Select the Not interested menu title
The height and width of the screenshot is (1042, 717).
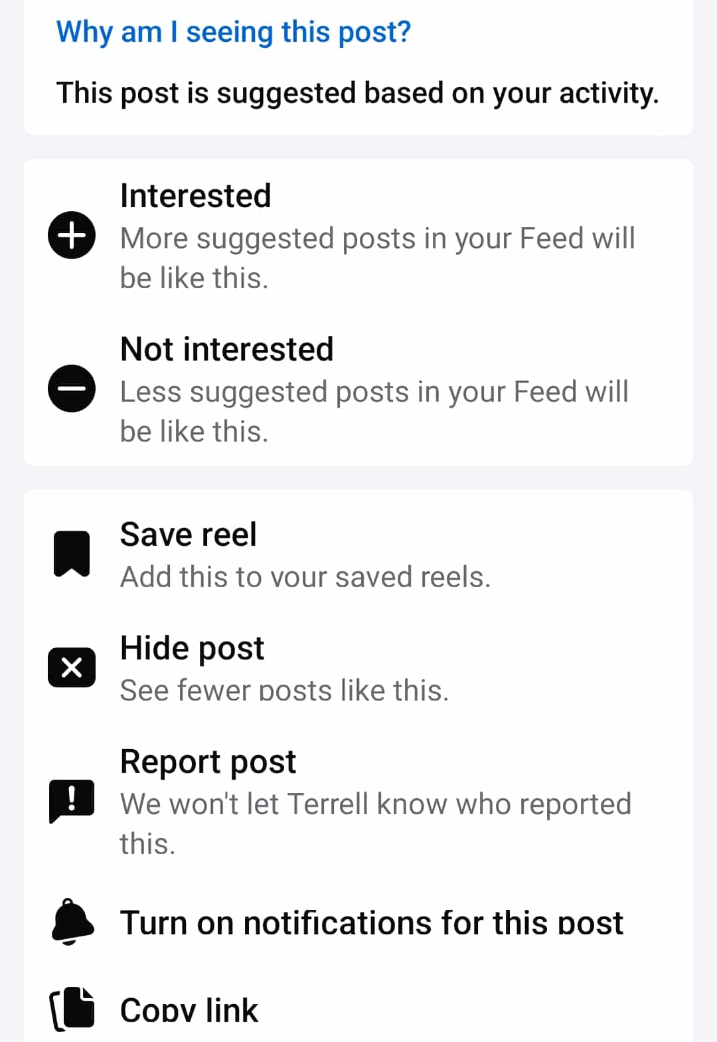coord(227,349)
